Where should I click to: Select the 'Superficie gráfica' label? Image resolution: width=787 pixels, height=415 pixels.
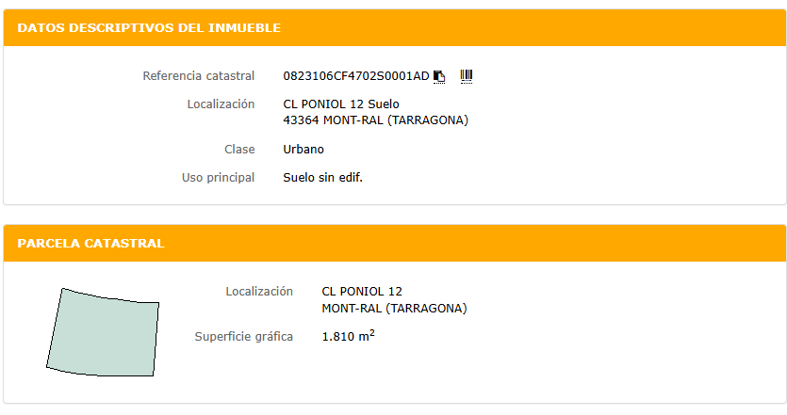(x=243, y=337)
